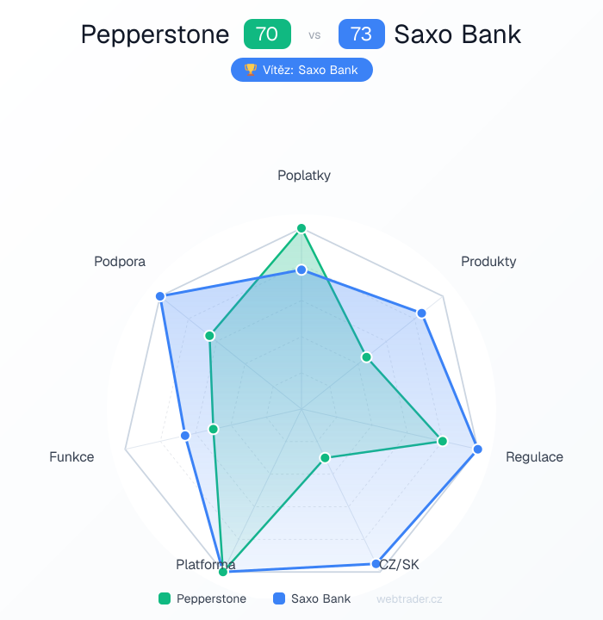
Task: Click the Pepperstone heading title
Action: click(155, 34)
